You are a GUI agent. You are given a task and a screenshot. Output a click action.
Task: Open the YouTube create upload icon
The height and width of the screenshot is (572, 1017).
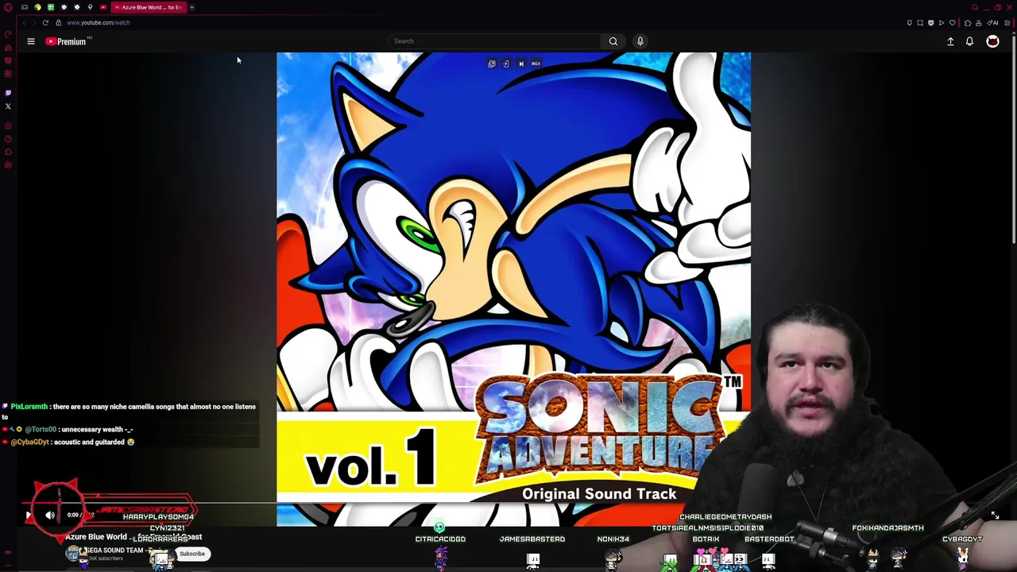click(x=950, y=41)
